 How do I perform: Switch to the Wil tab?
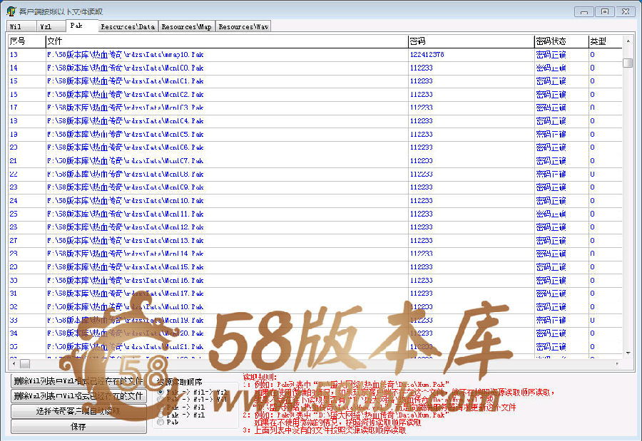tap(21, 26)
